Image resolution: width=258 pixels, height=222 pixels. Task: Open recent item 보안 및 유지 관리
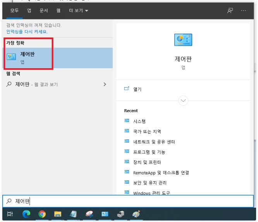(150, 183)
